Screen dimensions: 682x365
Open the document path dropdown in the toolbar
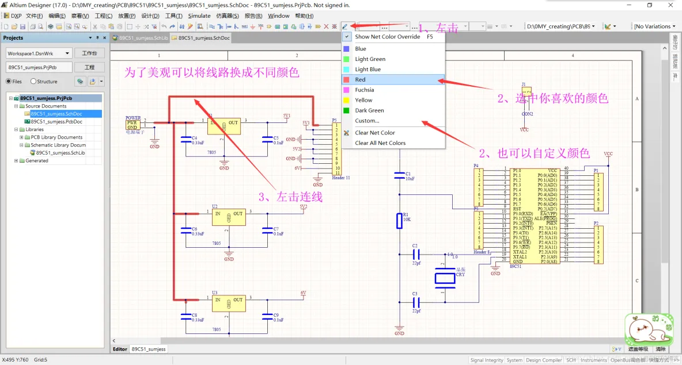tap(593, 26)
